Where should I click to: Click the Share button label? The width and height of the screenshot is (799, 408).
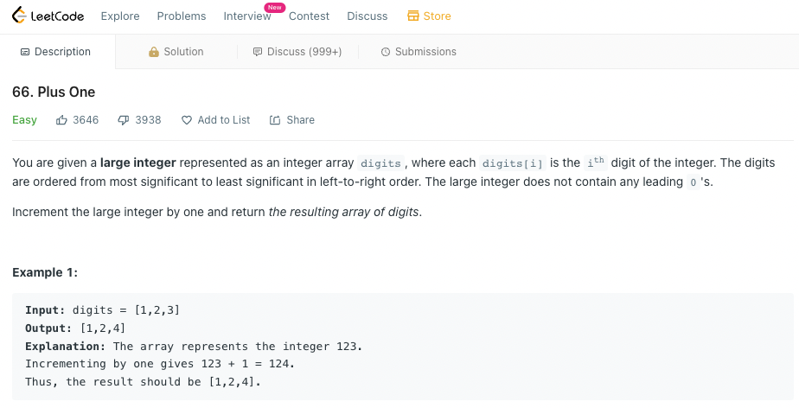click(x=301, y=120)
